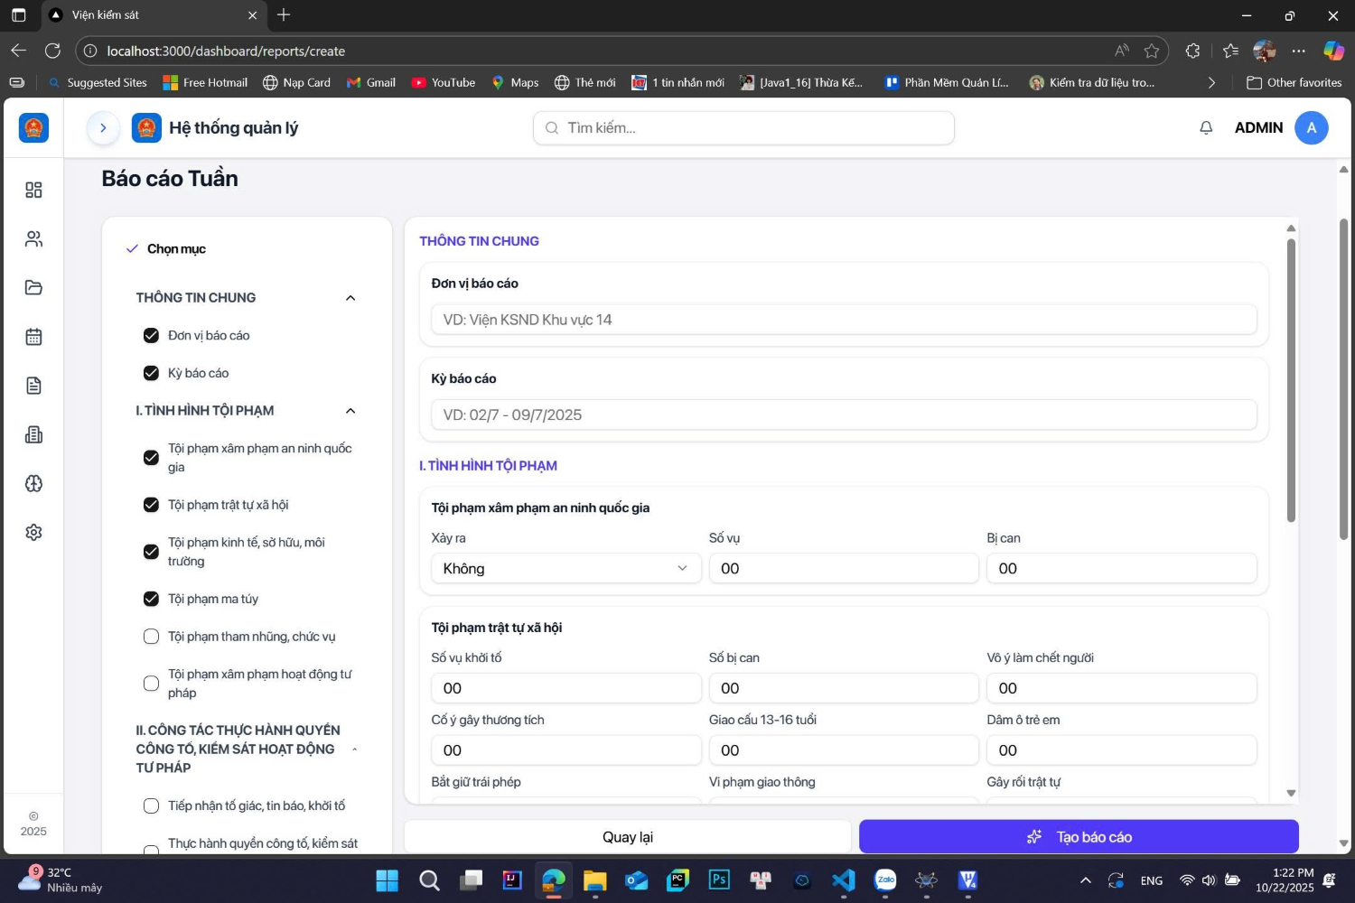Open the building icon in sidebar
This screenshot has width=1355, height=903.
point(33,434)
